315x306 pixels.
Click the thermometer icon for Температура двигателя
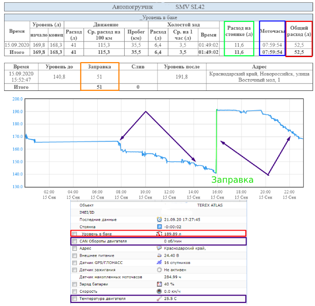click(x=159, y=299)
